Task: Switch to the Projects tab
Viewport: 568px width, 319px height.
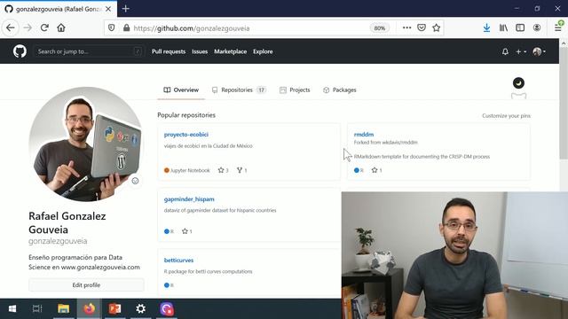Action: (x=295, y=90)
